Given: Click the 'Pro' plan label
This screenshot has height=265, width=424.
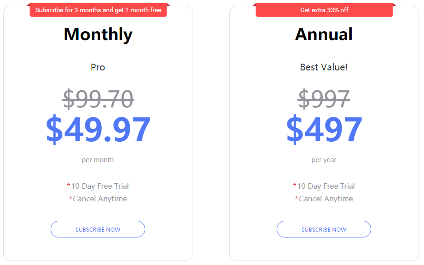Looking at the screenshot, I should pyautogui.click(x=98, y=67).
